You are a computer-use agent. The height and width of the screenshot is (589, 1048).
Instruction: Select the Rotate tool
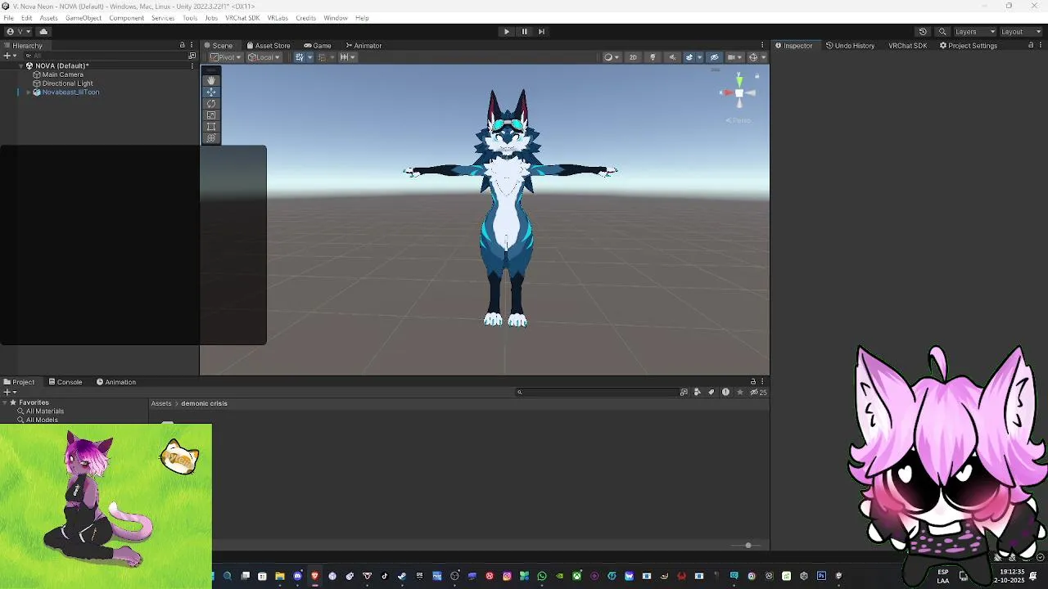tap(211, 103)
